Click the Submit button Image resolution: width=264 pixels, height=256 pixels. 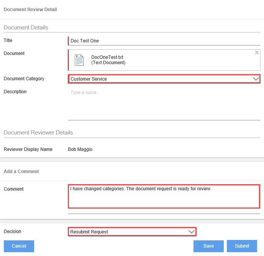[242, 246]
